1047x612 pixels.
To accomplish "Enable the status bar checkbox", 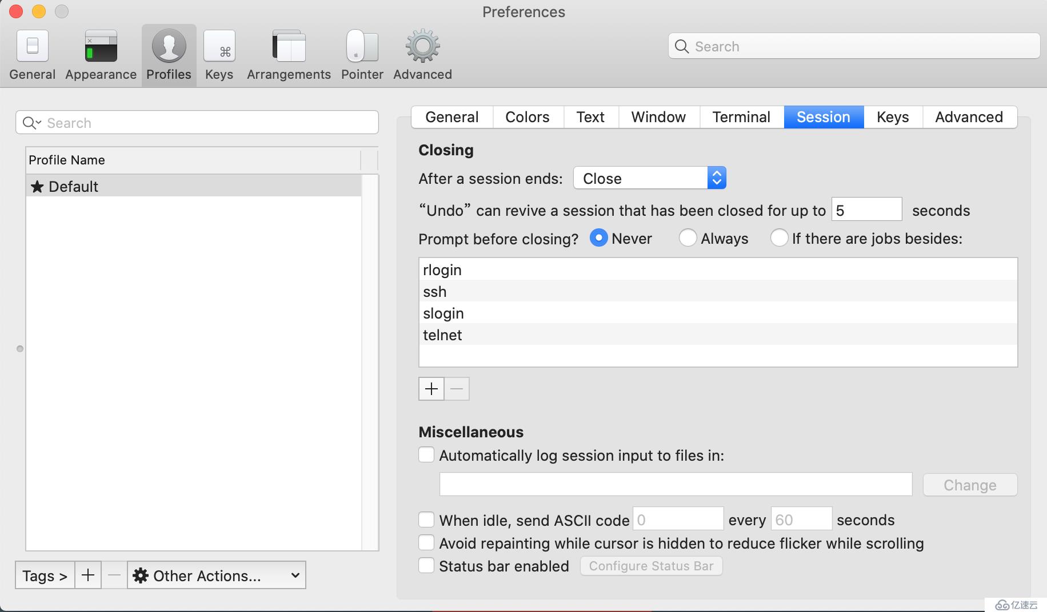I will [426, 565].
